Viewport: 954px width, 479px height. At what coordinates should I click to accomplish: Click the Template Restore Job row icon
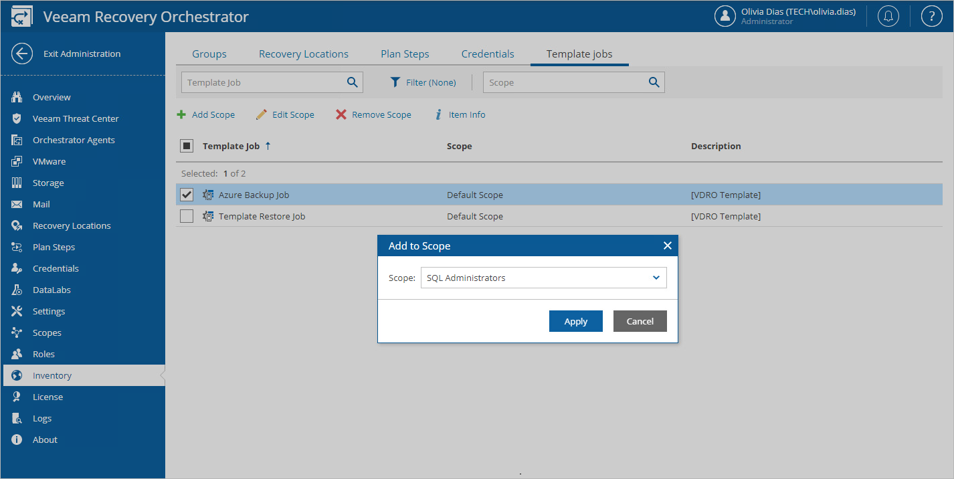[208, 216]
